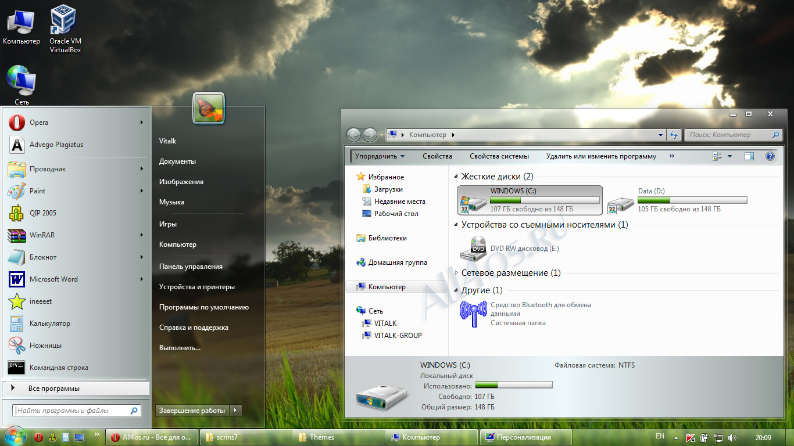The width and height of the screenshot is (794, 446).
Task: Click QIP icon in quick launch
Action: 52,437
